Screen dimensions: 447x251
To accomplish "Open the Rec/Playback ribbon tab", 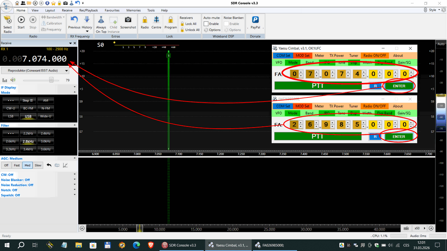I will (89, 10).
